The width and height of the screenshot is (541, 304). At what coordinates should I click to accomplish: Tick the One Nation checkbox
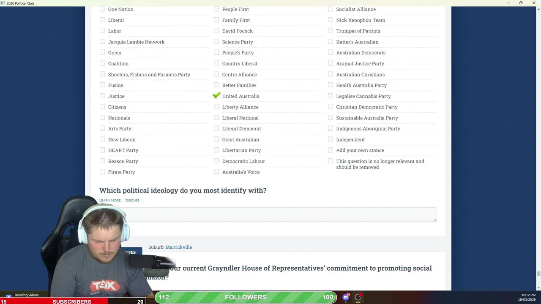(102, 9)
